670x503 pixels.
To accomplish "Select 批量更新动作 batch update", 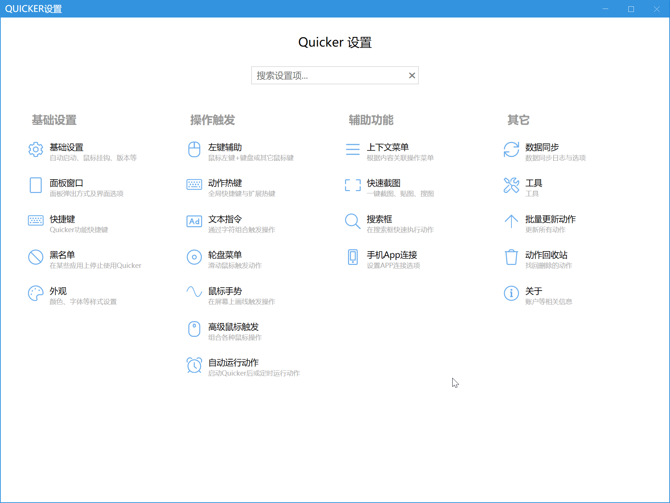I will click(x=540, y=224).
